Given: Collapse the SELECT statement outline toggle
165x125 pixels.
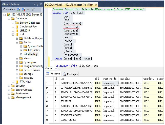Looking at the screenshot, I should point(51,13).
